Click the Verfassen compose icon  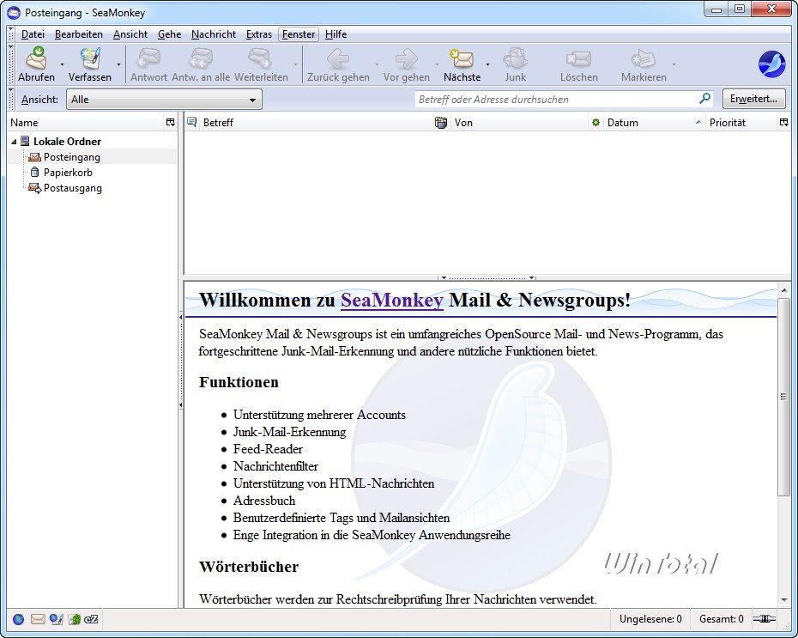[90, 58]
